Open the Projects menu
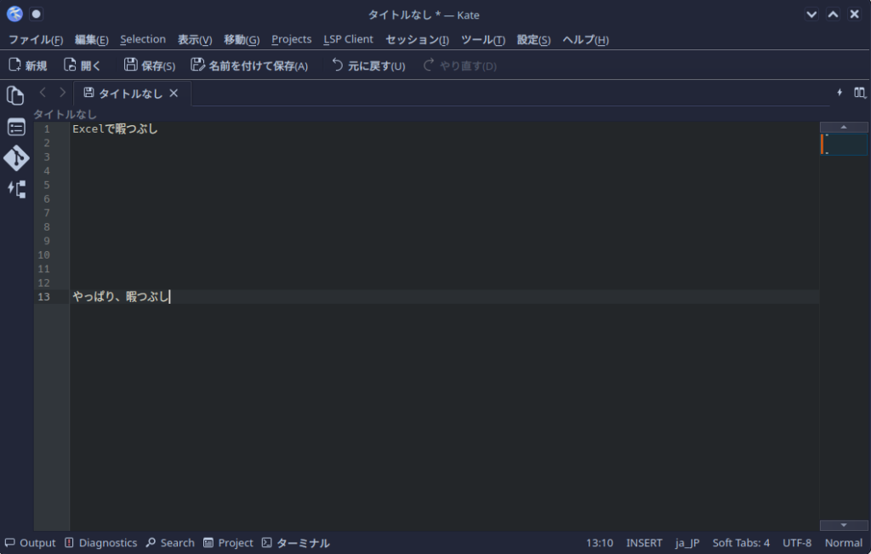 [x=292, y=39]
